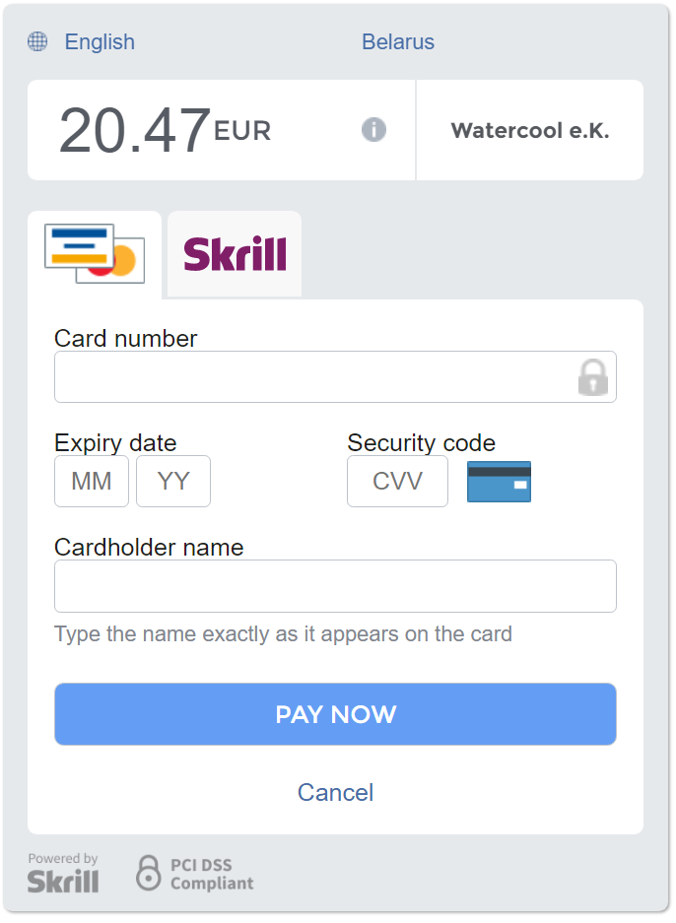Open the Belarus country selector

pos(397,41)
